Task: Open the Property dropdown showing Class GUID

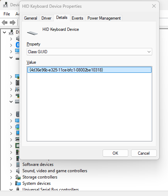Action: pyautogui.click(x=89, y=52)
